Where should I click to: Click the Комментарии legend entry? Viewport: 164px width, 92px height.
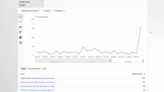[42, 17]
